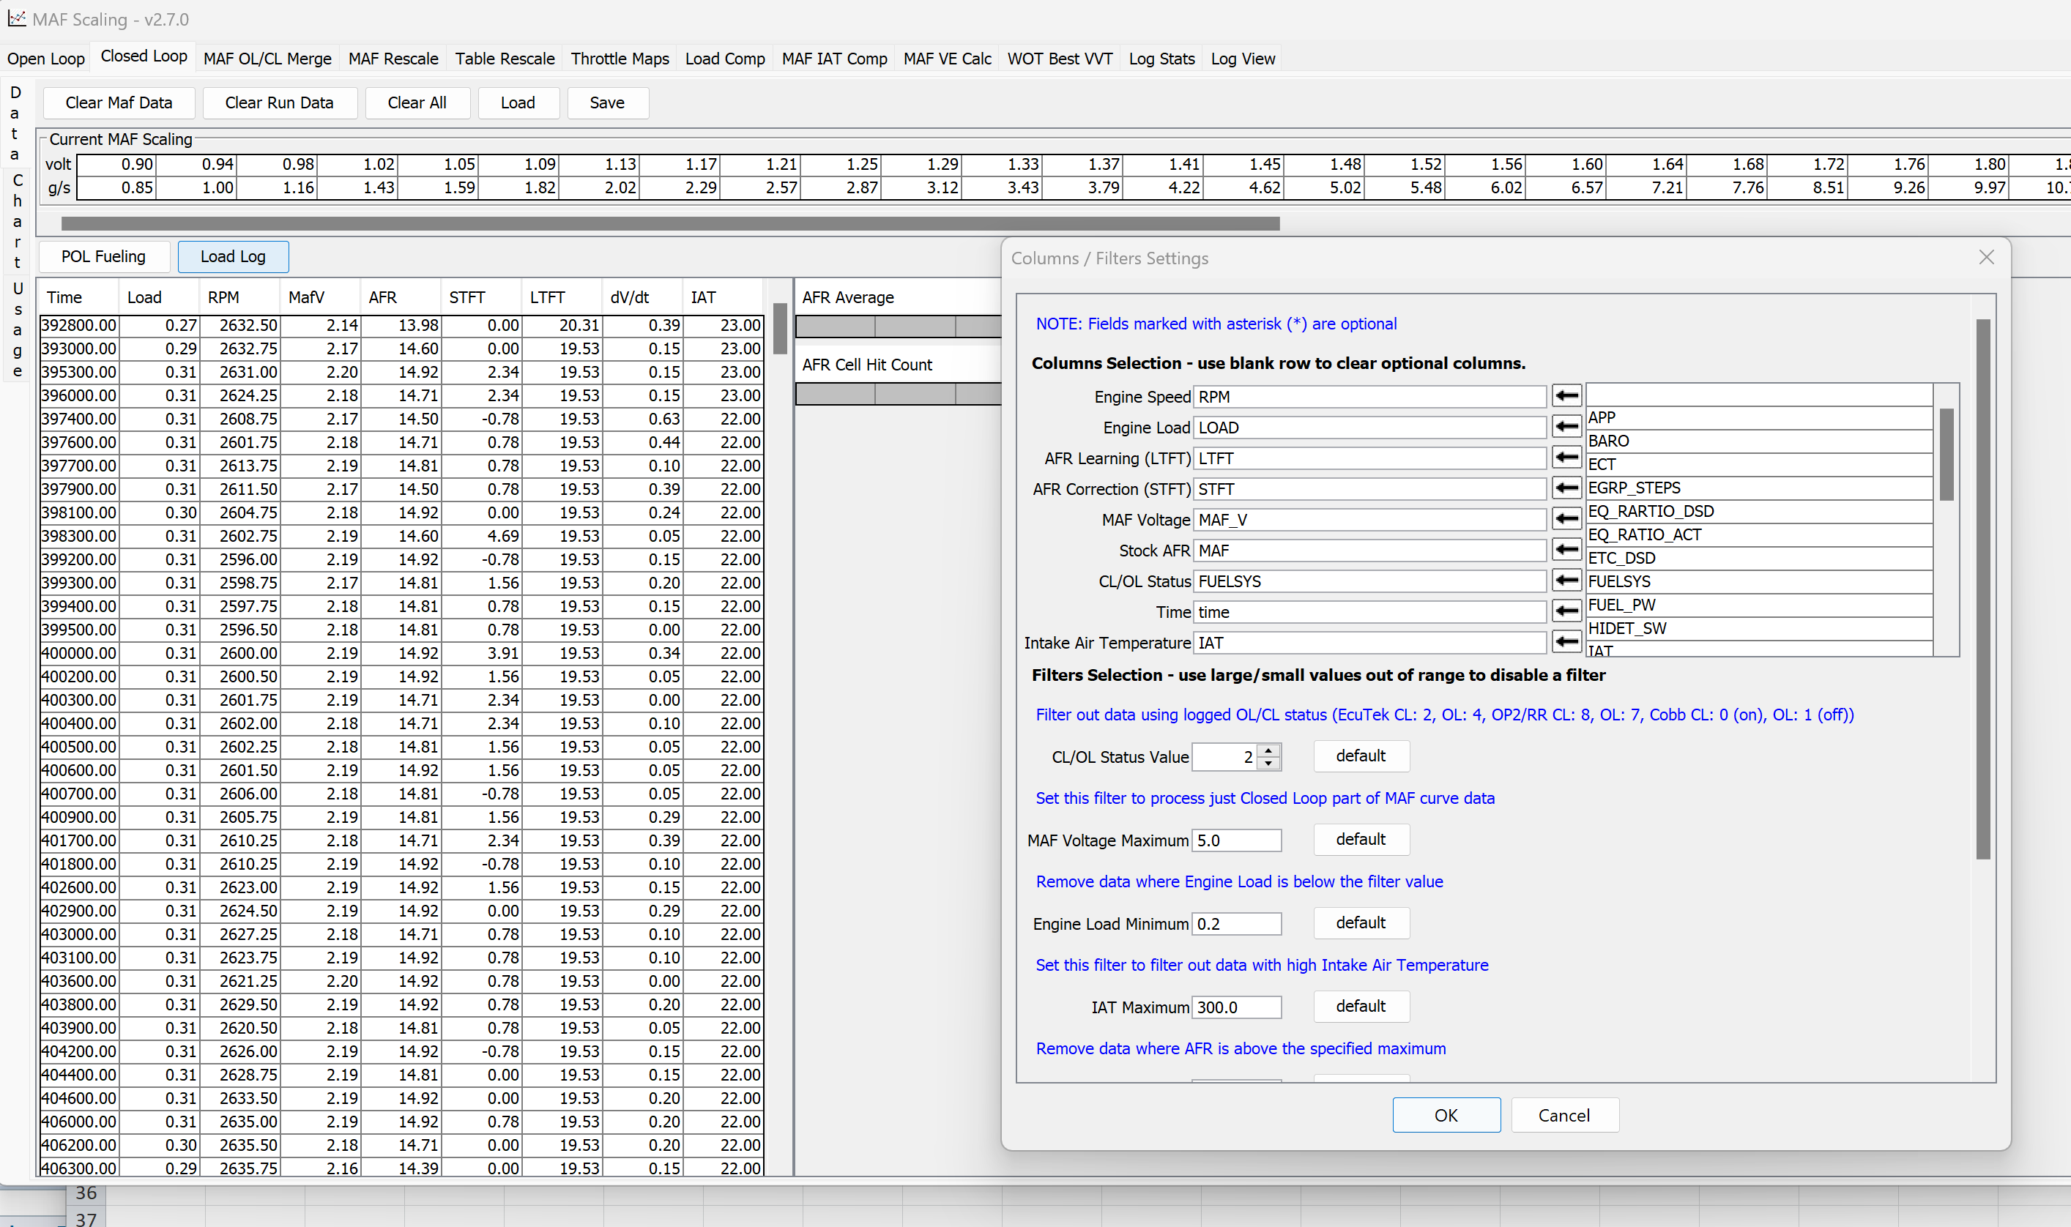Image resolution: width=2071 pixels, height=1227 pixels.
Task: Click the arrow button beside MAF Voltage field
Action: [x=1566, y=518]
